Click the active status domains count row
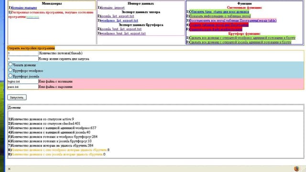This screenshot has height=172, width=306. 41,119
